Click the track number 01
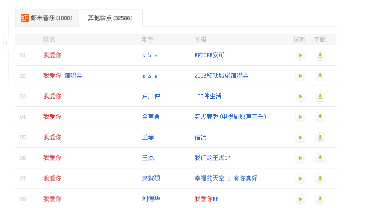 pyautogui.click(x=23, y=55)
